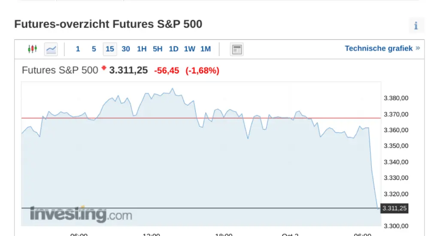The image size is (431, 236).
Task: Click the news overlay table icon
Action: 237,49
